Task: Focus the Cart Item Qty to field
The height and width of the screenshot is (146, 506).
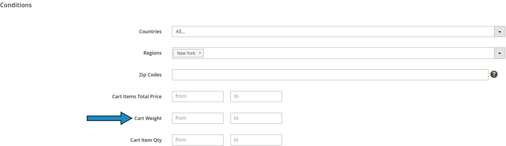Action: [256, 140]
